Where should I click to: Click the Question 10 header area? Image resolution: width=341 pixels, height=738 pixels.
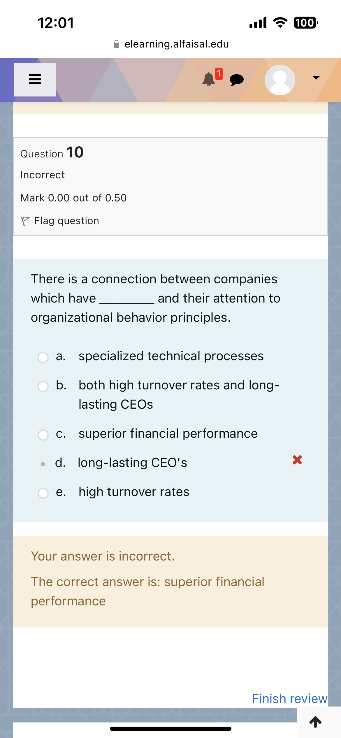tap(52, 153)
